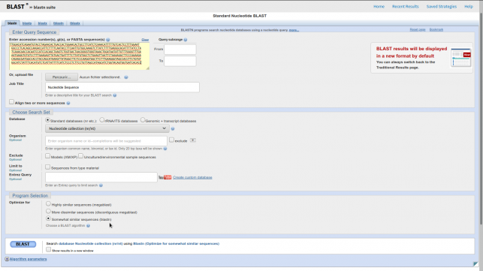The image size is (483, 271).
Task: Open help icon beside the upload file field
Action: pyautogui.click(x=126, y=77)
